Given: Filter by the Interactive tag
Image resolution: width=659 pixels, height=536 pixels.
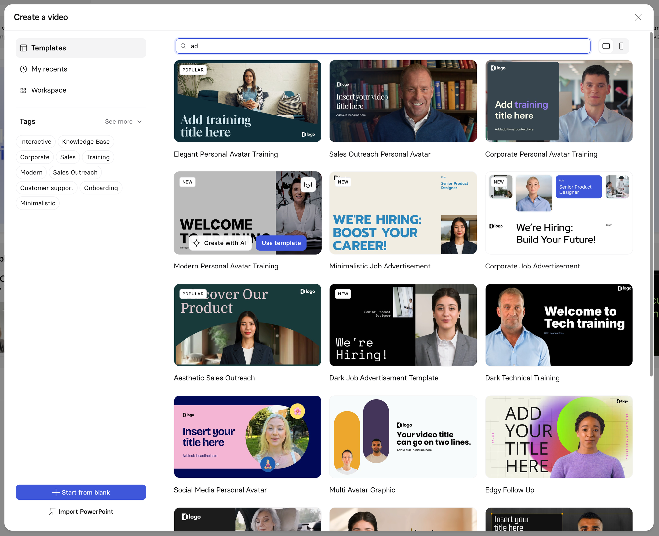Looking at the screenshot, I should click(36, 142).
